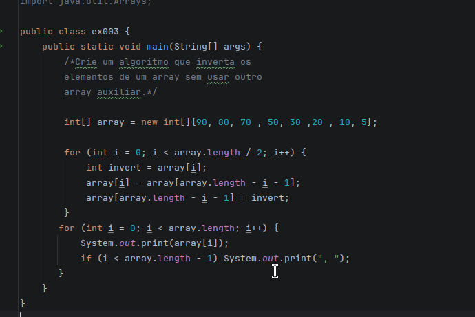Click System in System.out.print(array[i]) line
This screenshot has width=475, height=317.
[x=97, y=243]
